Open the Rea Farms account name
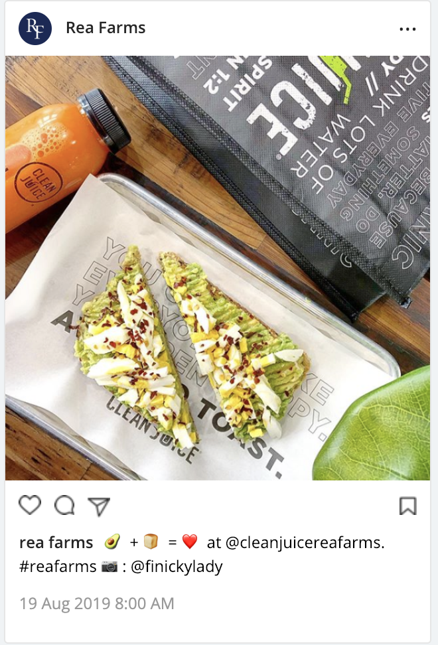The width and height of the screenshot is (438, 645). coord(106,28)
